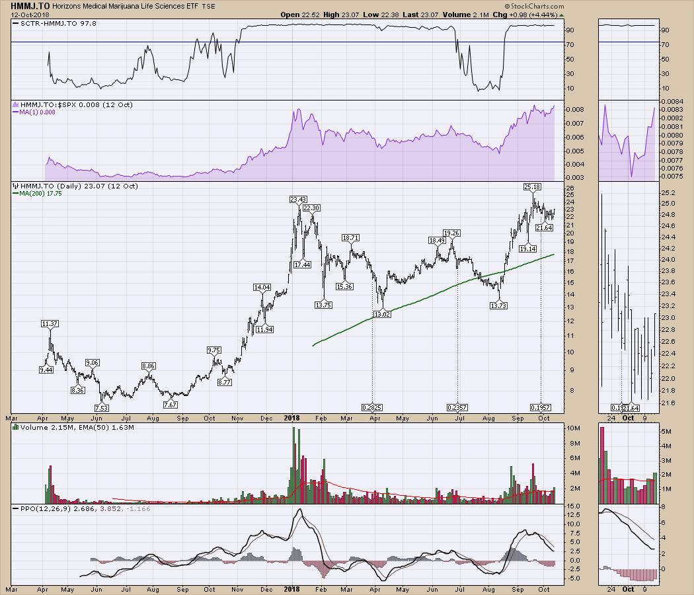694x595 pixels.
Task: Click the PPO(12,26,9) legend line marker
Action: [16, 509]
